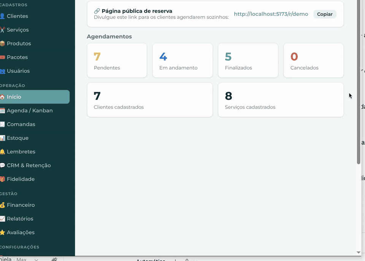Open Lembretes via its bell icon
Viewport: 365px width, 261px height.
2,152
